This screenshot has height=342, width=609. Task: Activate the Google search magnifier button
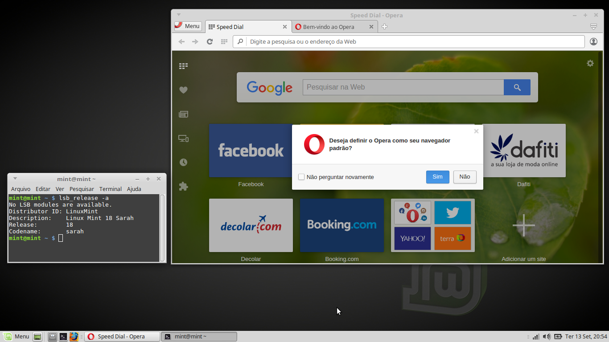(517, 87)
